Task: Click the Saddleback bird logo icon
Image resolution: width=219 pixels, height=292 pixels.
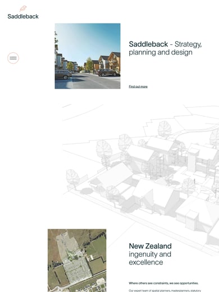Action: point(23,8)
